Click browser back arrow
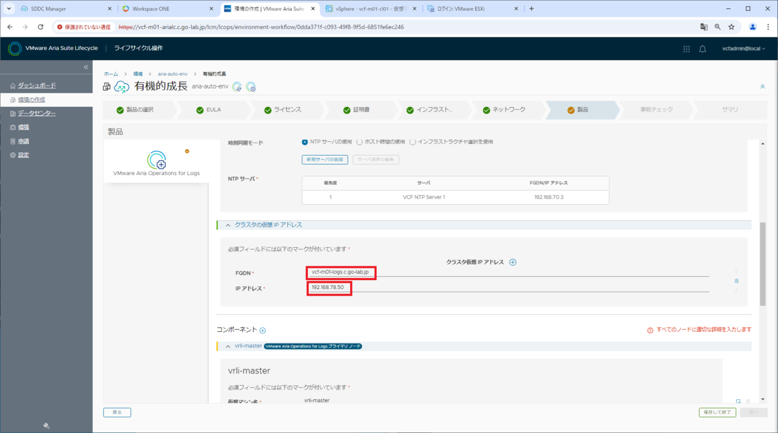 click(10, 27)
